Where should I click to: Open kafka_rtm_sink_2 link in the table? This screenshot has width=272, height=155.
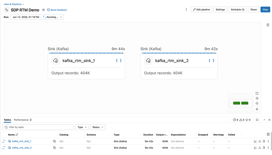tap(22, 148)
